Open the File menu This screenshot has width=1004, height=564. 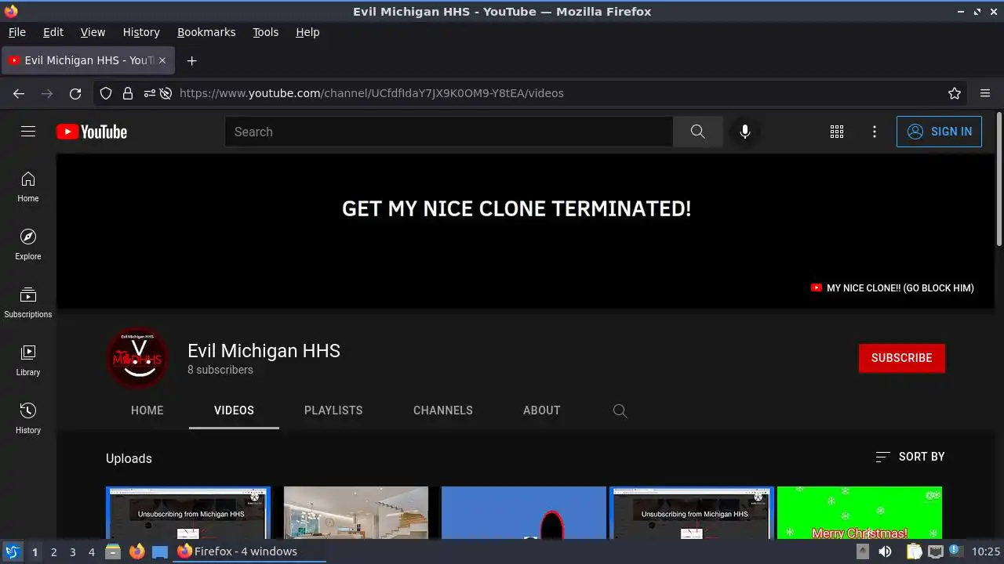pyautogui.click(x=17, y=32)
